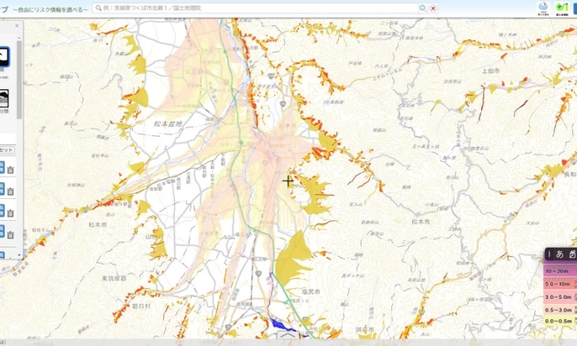Delete the first layer with its trash icon
This screenshot has width=577, height=346.
(11, 169)
